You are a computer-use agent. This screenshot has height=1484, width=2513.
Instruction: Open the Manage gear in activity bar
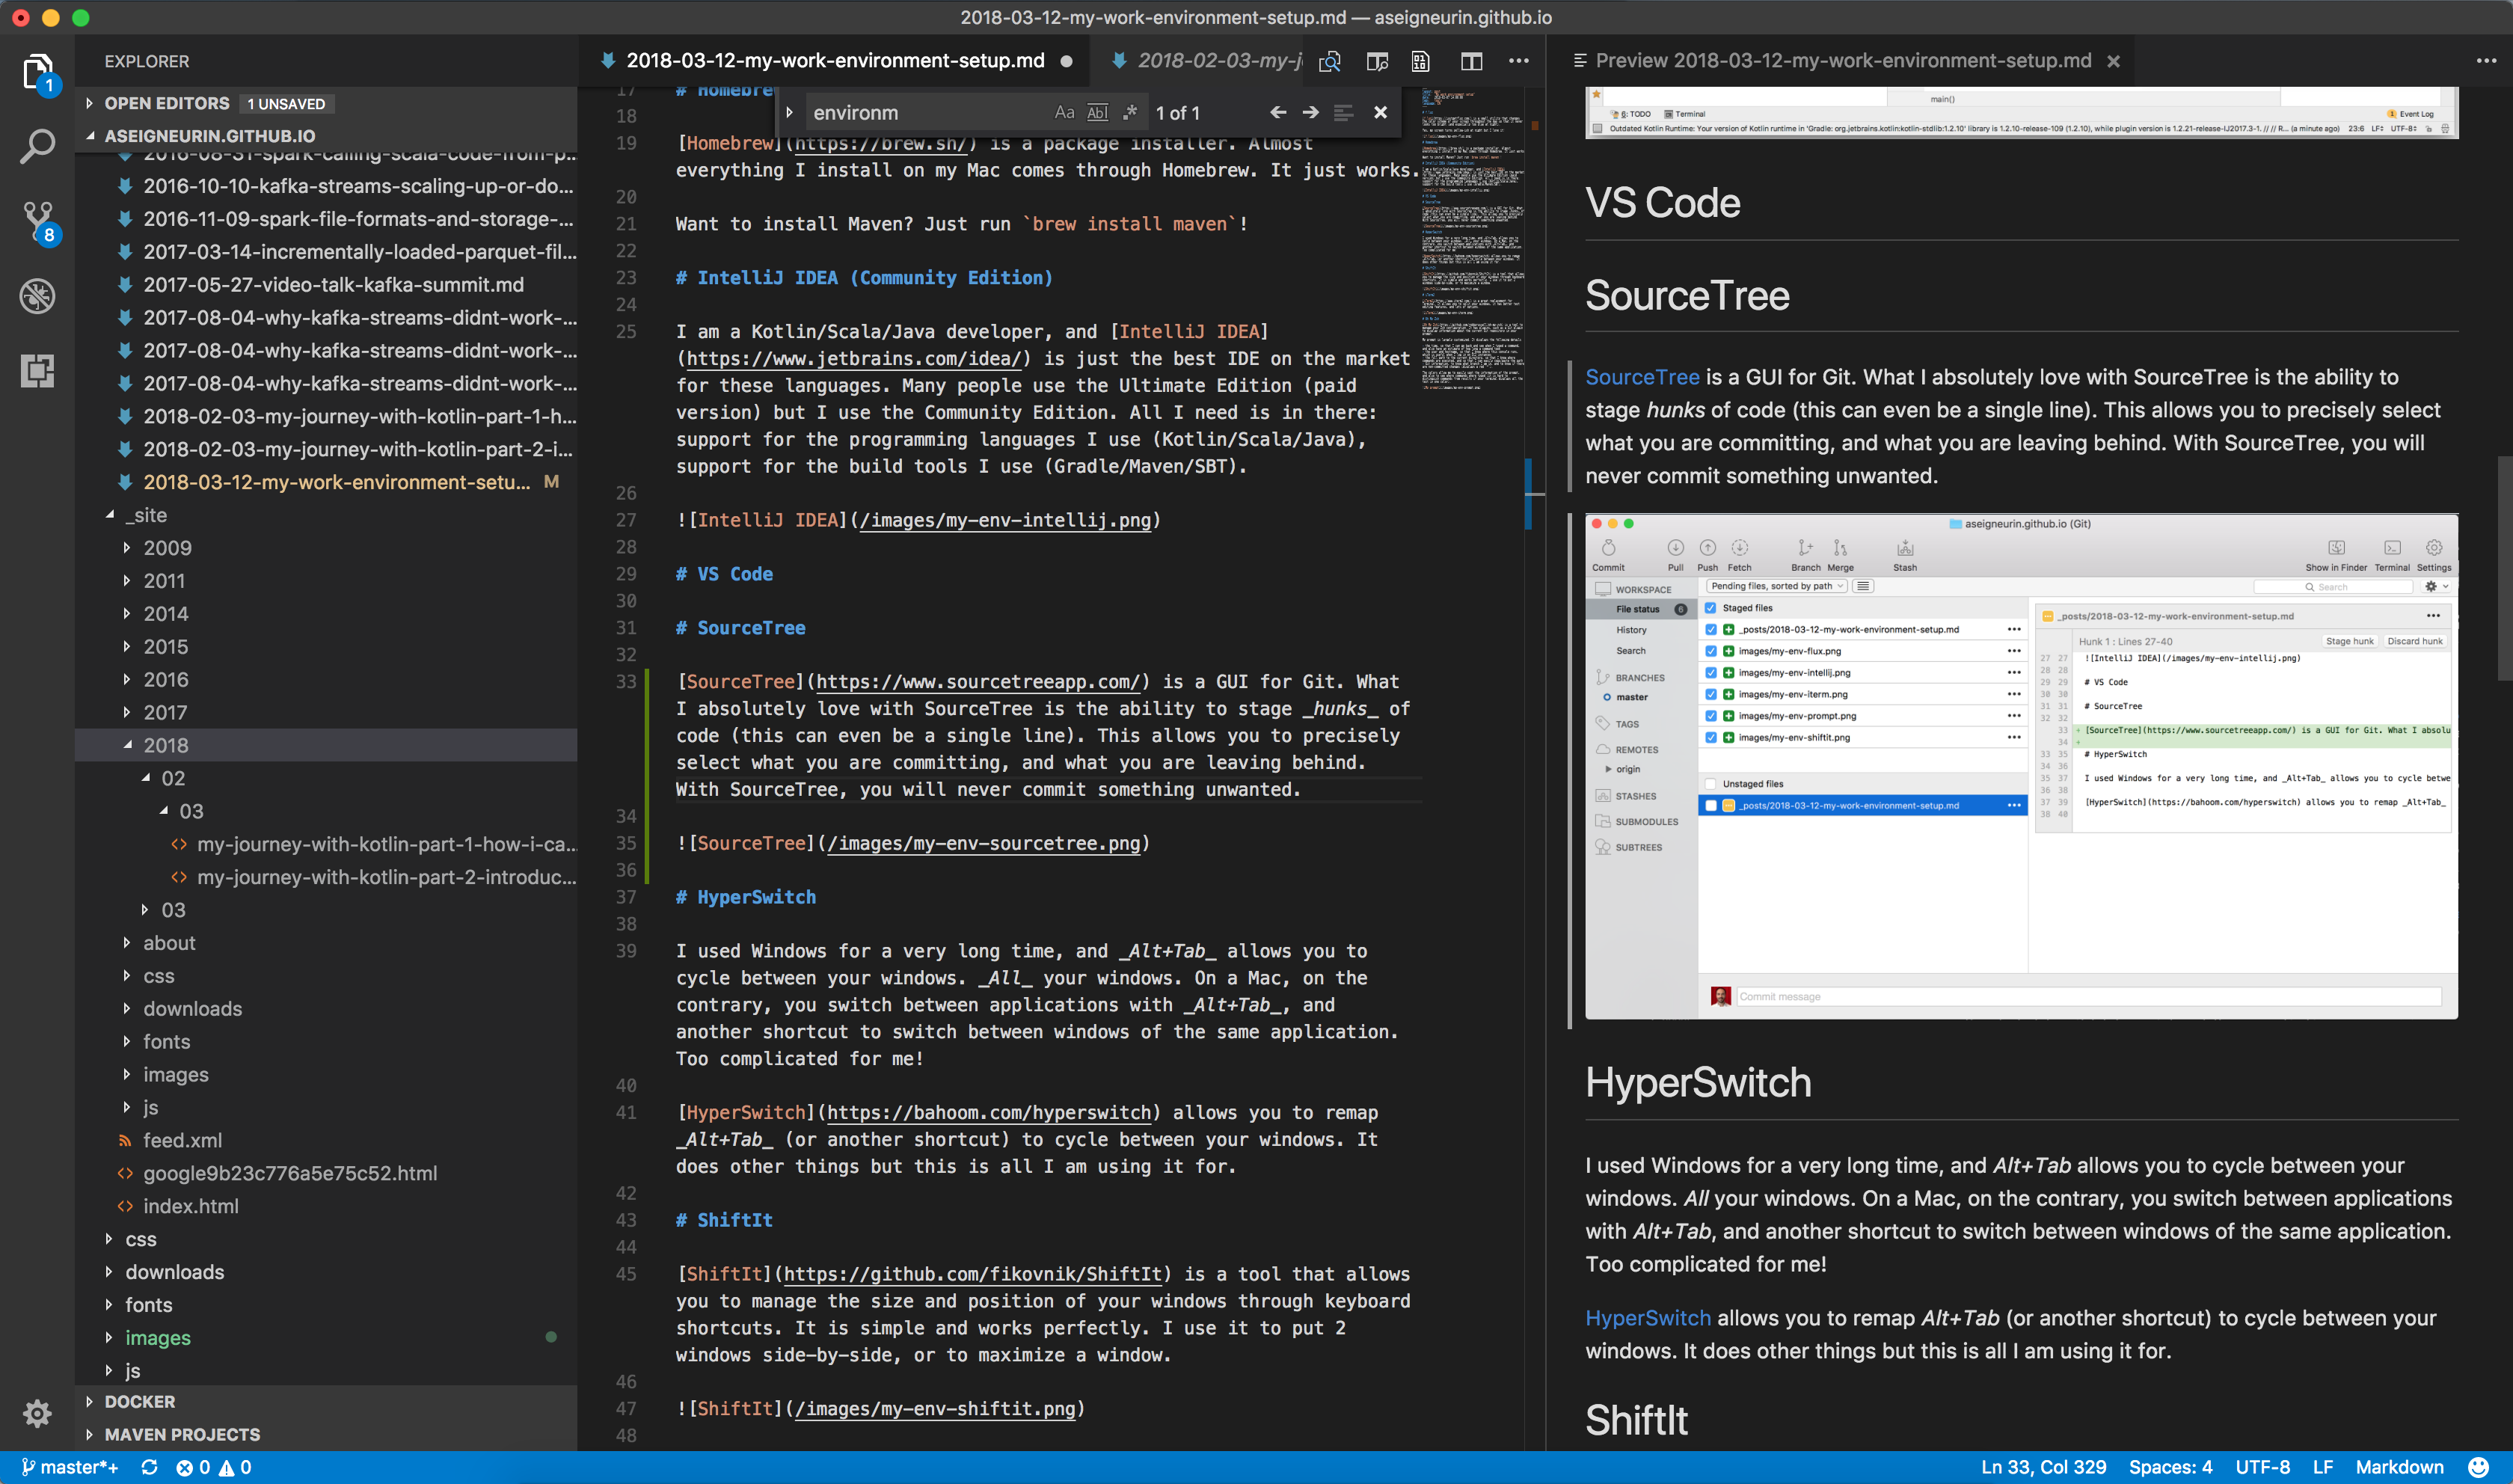tap(37, 1413)
